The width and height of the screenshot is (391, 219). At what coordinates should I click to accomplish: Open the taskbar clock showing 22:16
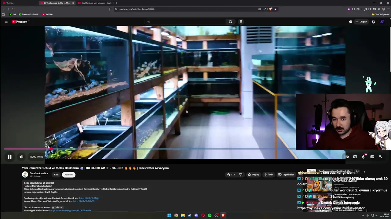tap(384, 215)
